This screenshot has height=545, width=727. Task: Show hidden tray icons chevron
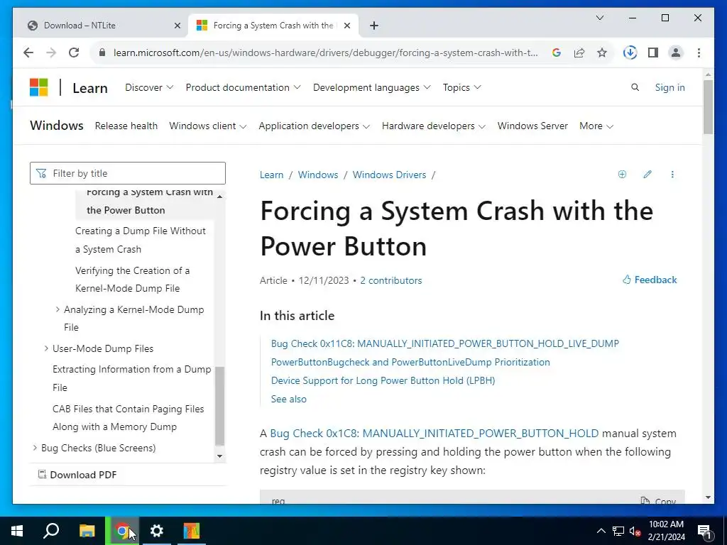click(601, 531)
